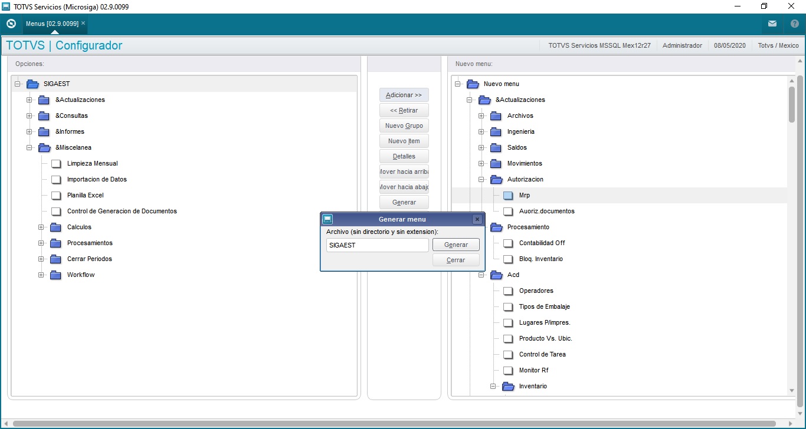Add an entry with Nuevo Item

pyautogui.click(x=404, y=141)
